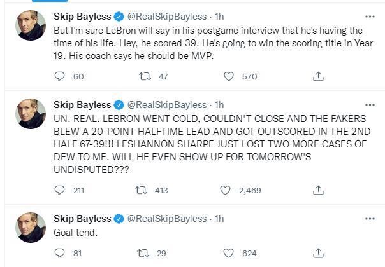The width and height of the screenshot is (385, 267).
Task: Retweet the tweet with 413 retweets
Action: 145,189
